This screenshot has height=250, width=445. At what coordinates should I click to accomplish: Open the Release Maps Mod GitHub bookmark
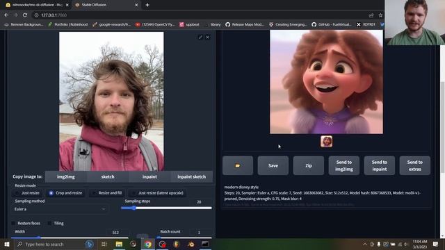(245, 25)
